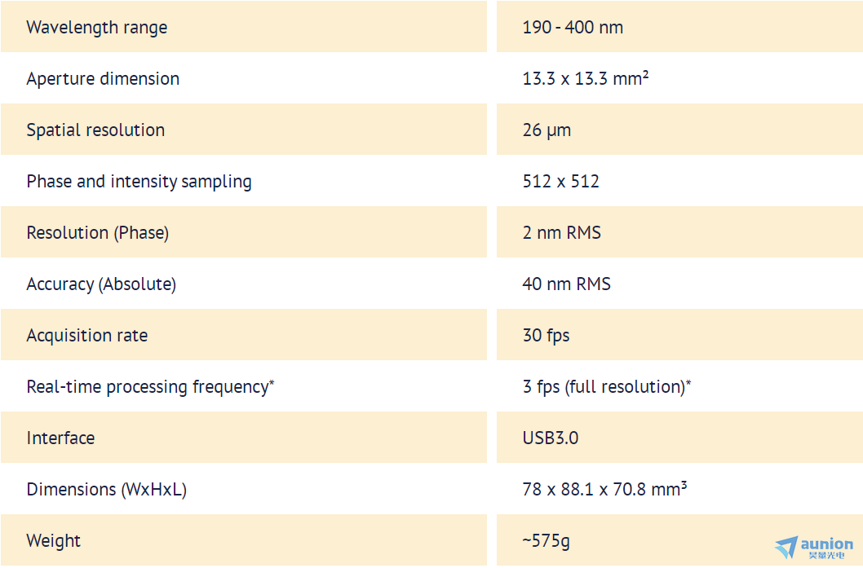Click the aunion watermark text
Image resolution: width=863 pixels, height=568 pixels.
(x=826, y=544)
